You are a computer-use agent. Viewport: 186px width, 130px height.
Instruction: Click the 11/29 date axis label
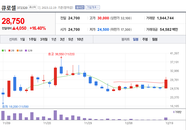88,123
